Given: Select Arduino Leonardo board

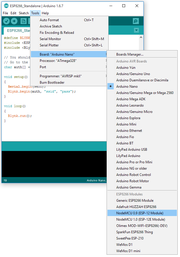Looking at the screenshot, I should (x=142, y=105).
